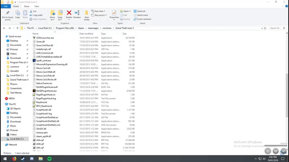
Task: Go forward with the Forward arrow
Action: (9, 28)
